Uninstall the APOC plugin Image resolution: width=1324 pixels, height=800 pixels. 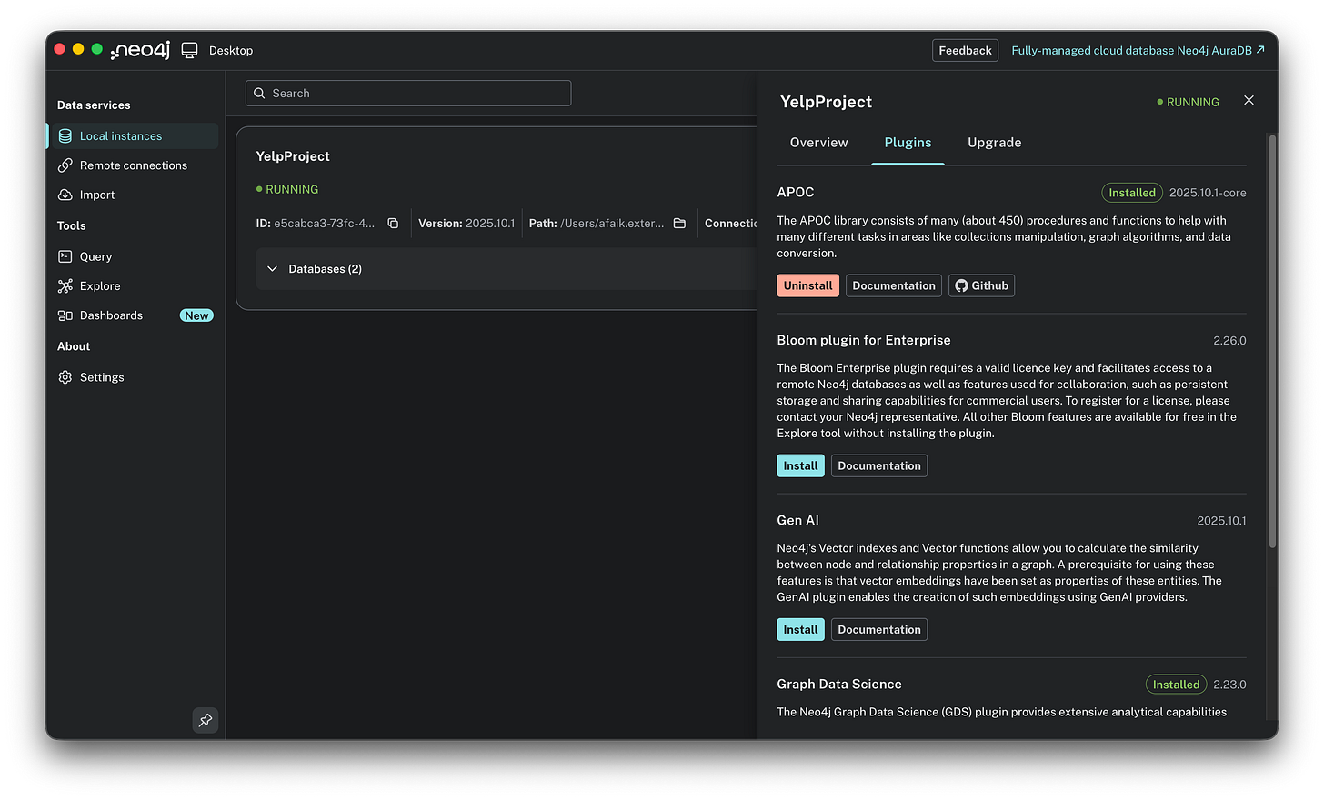[x=807, y=285]
